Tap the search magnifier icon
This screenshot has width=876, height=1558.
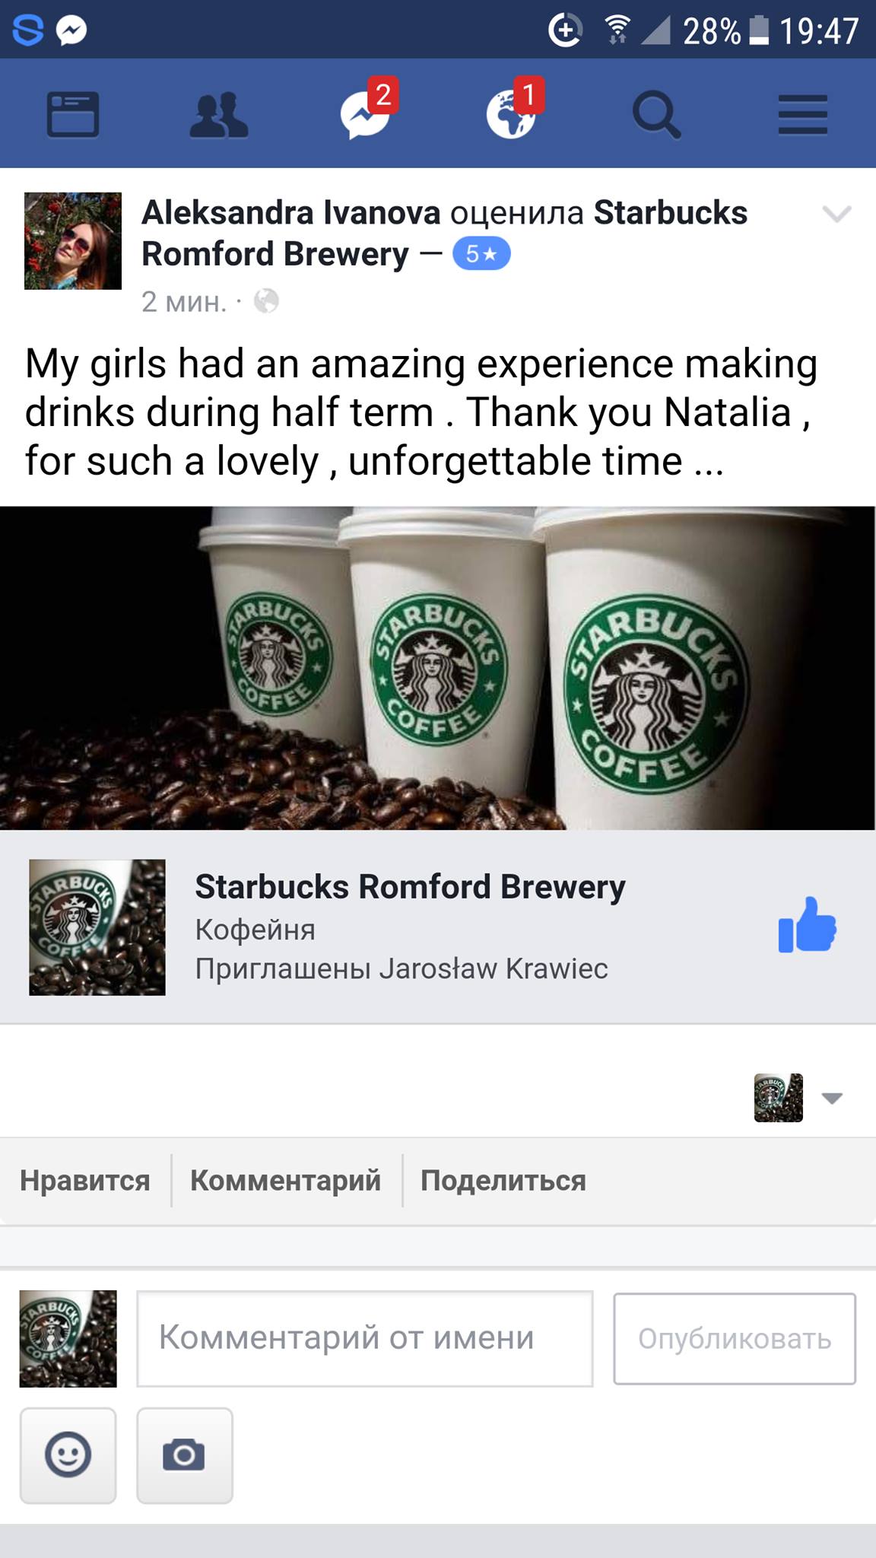click(657, 115)
